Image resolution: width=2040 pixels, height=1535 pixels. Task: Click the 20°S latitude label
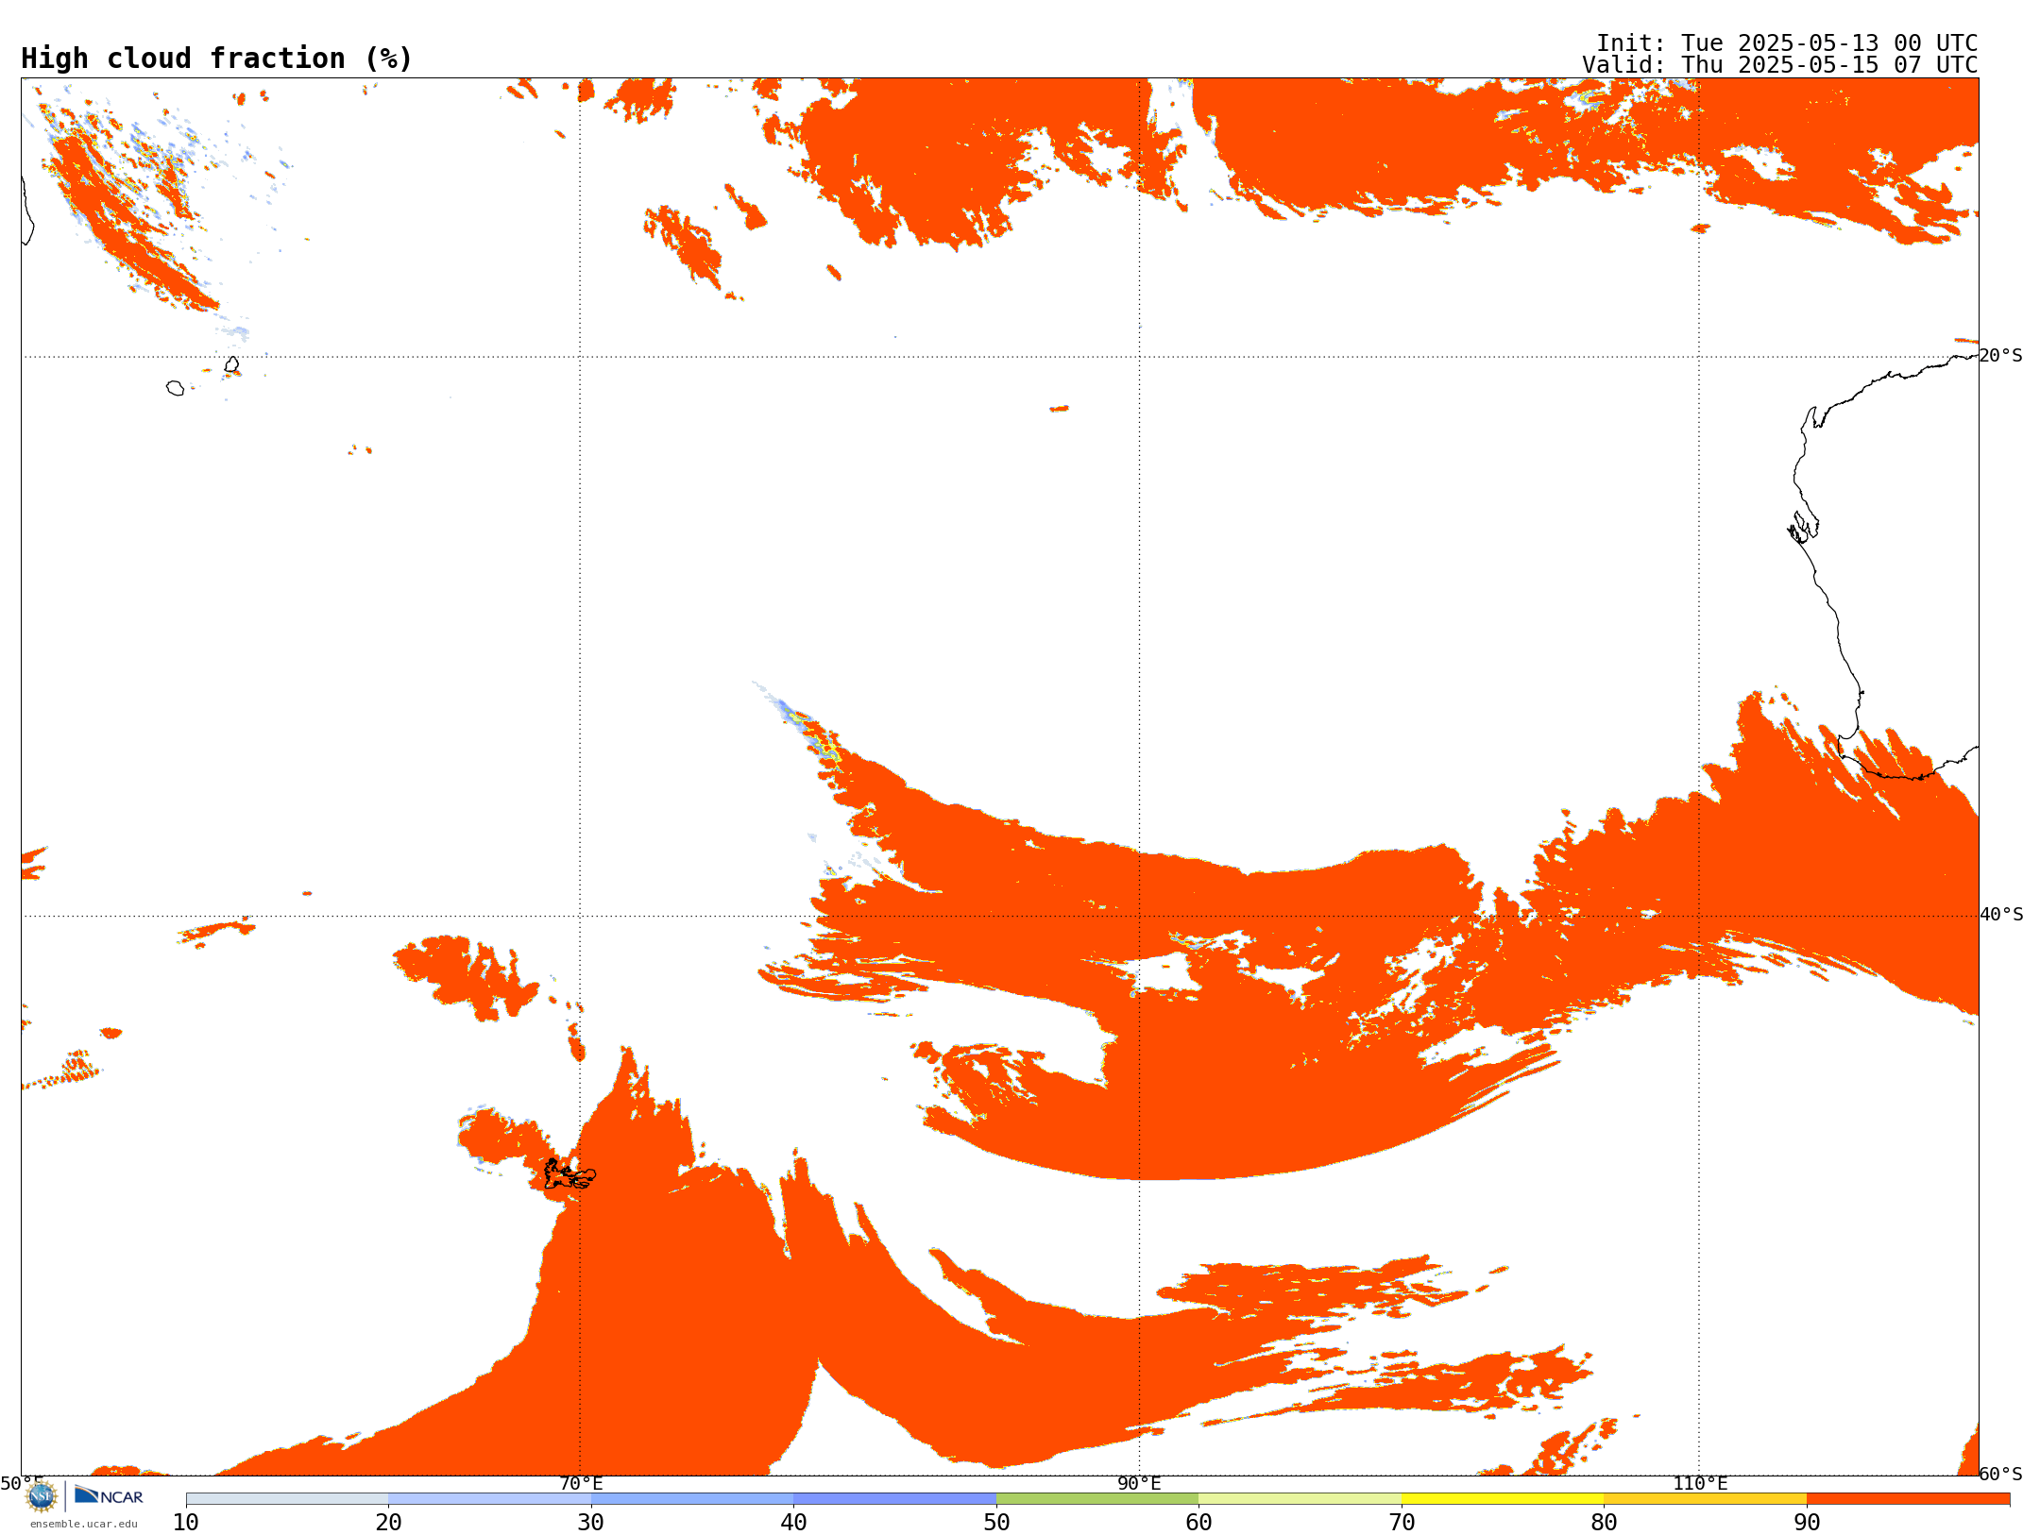coord(2000,356)
